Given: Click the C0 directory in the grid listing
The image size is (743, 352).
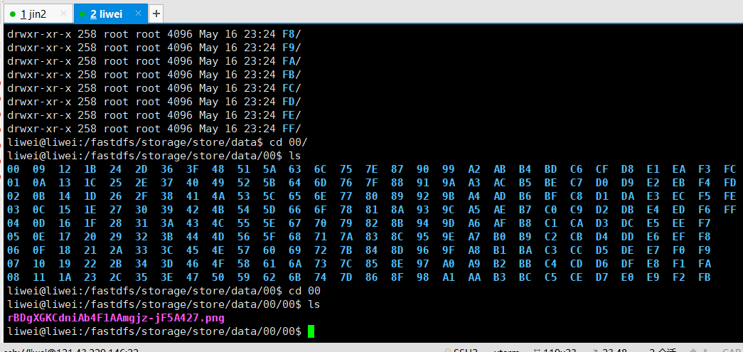Looking at the screenshot, I should click(x=550, y=210).
